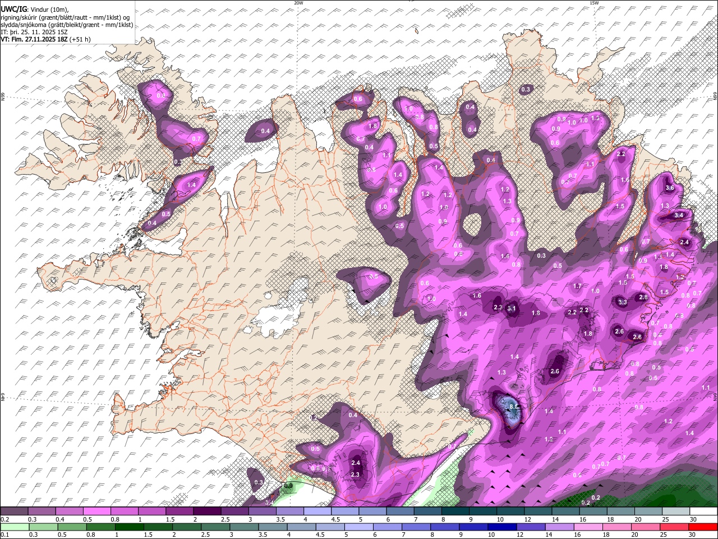Click the 3.4 snowfall value on the map
Image resolution: width=718 pixels, height=539 pixels.
[x=679, y=215]
